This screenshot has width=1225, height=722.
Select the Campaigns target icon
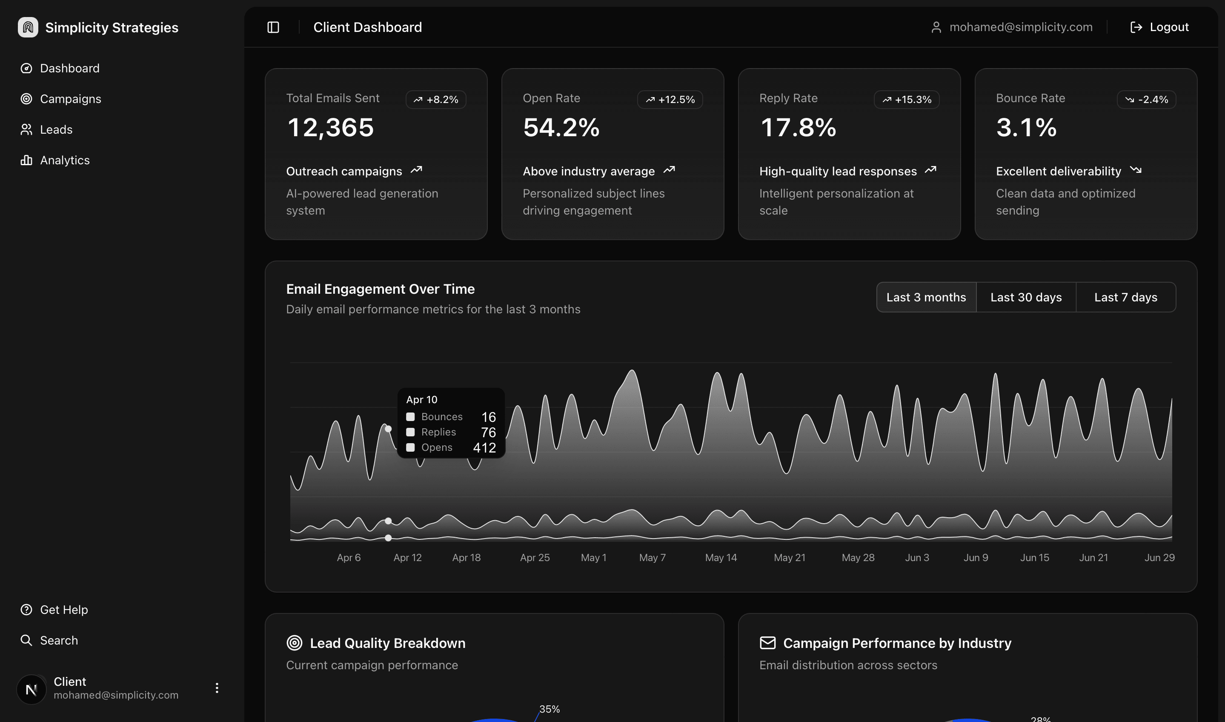(x=27, y=99)
